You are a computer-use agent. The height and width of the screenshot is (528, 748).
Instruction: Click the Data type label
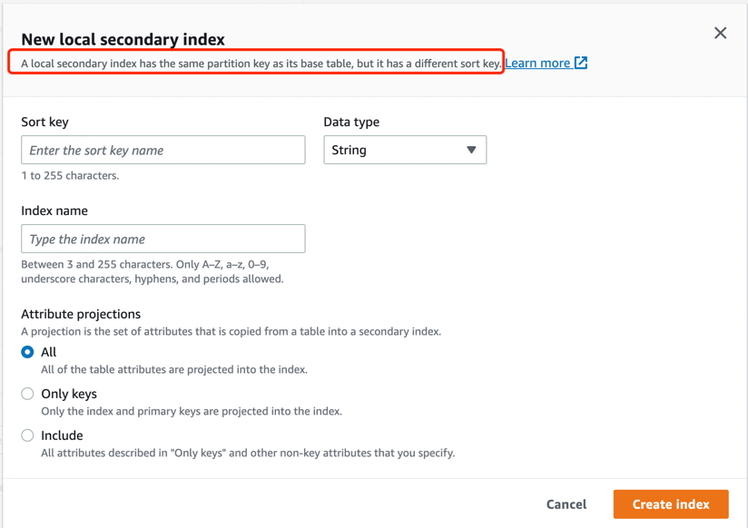[351, 122]
